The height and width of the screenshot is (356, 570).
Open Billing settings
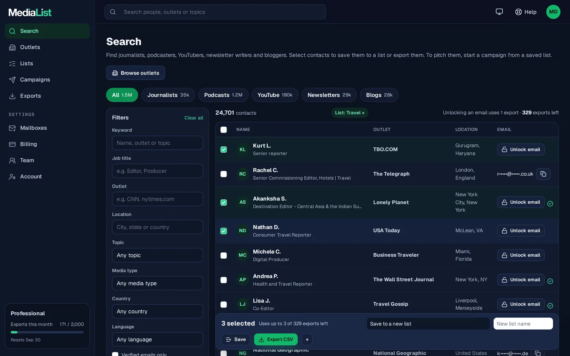click(47, 144)
